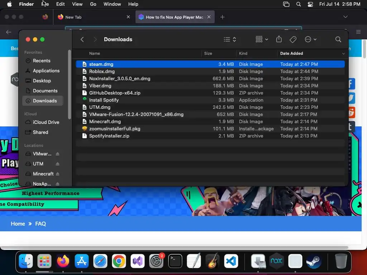The width and height of the screenshot is (367, 275).
Task: Select the UTM volume in Locations
Action: pos(38,164)
